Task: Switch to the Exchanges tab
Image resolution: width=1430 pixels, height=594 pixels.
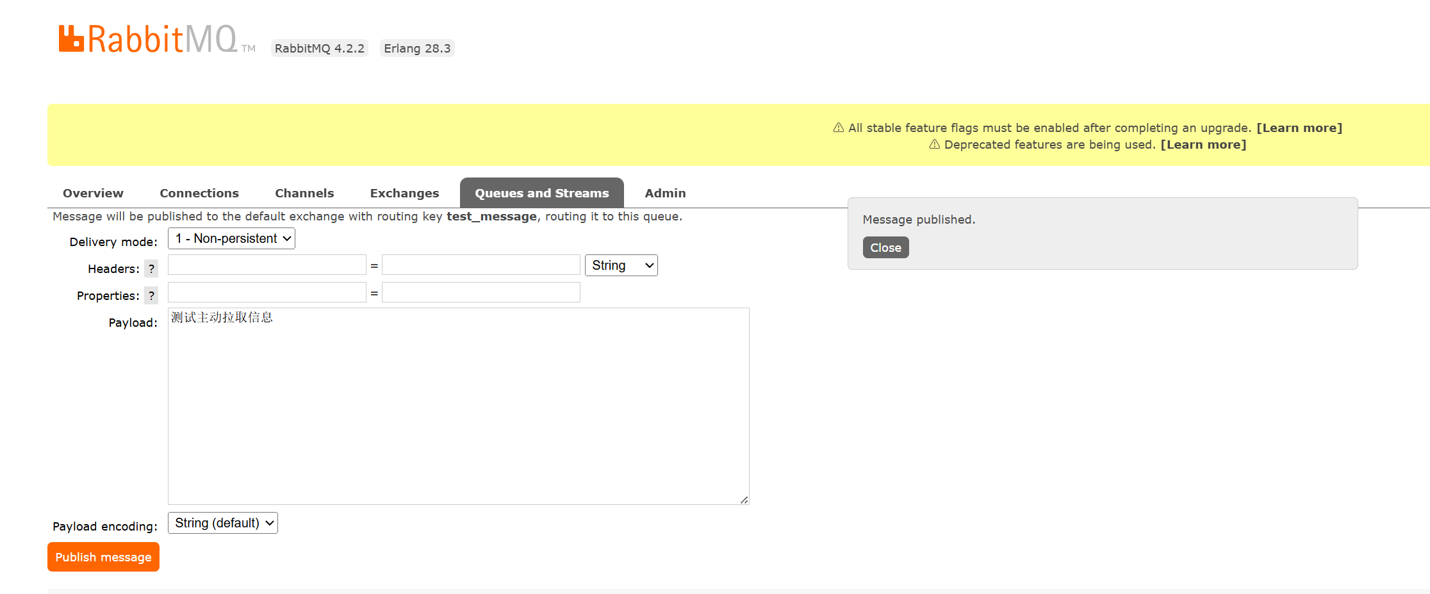Action: coord(404,193)
